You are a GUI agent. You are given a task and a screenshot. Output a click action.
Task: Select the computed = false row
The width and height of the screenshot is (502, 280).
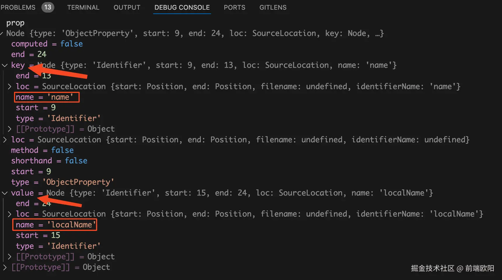(x=47, y=44)
